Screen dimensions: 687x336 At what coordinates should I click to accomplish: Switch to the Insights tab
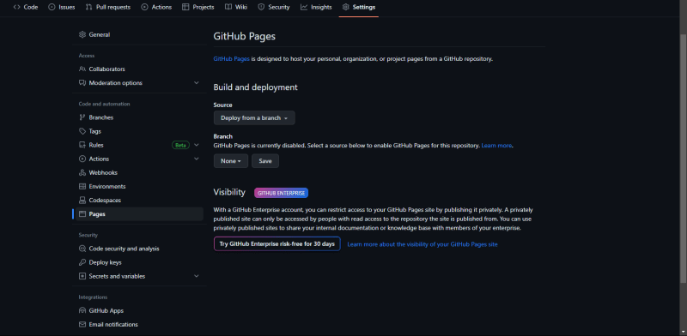[316, 7]
